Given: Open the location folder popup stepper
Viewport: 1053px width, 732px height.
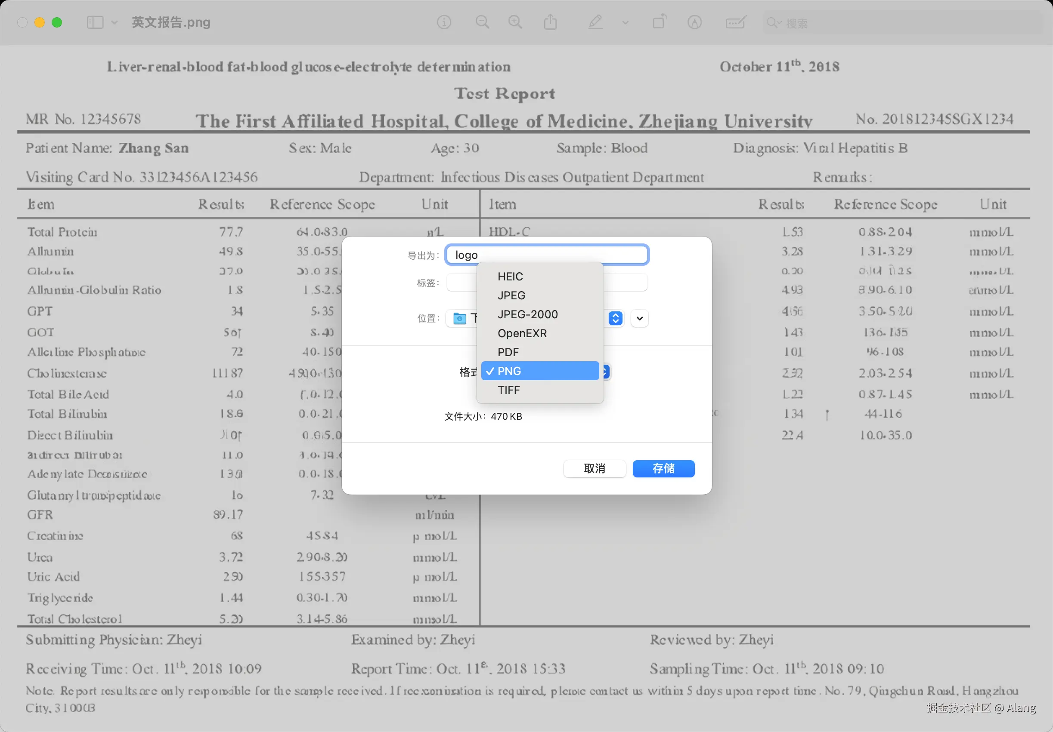Looking at the screenshot, I should click(x=615, y=318).
